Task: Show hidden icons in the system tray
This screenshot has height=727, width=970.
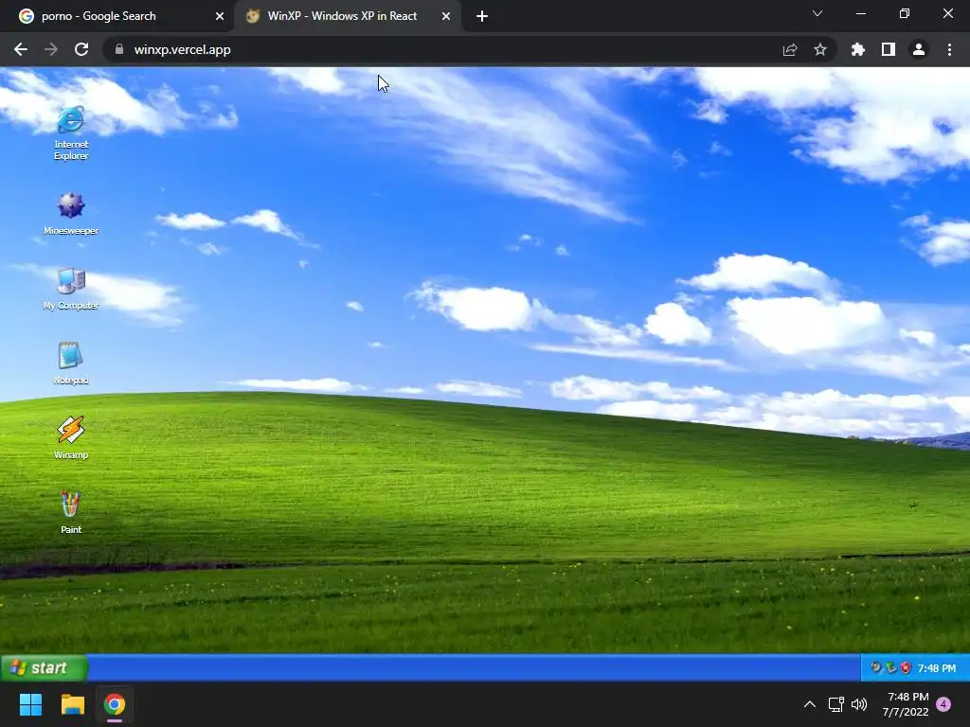Action: click(x=809, y=704)
